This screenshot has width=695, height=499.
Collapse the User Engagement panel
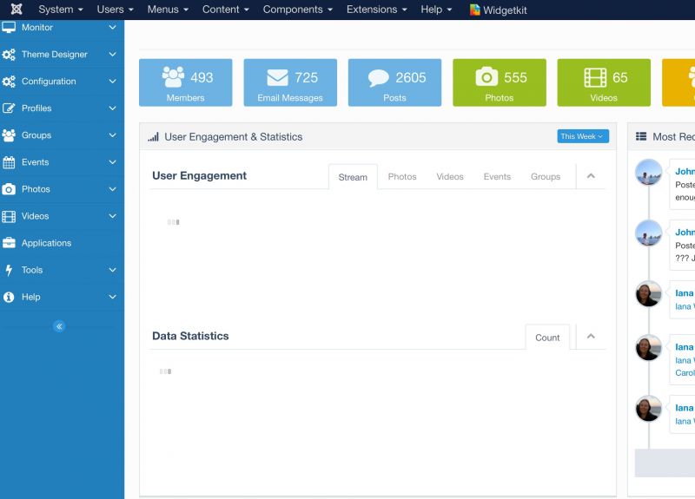[x=591, y=176]
